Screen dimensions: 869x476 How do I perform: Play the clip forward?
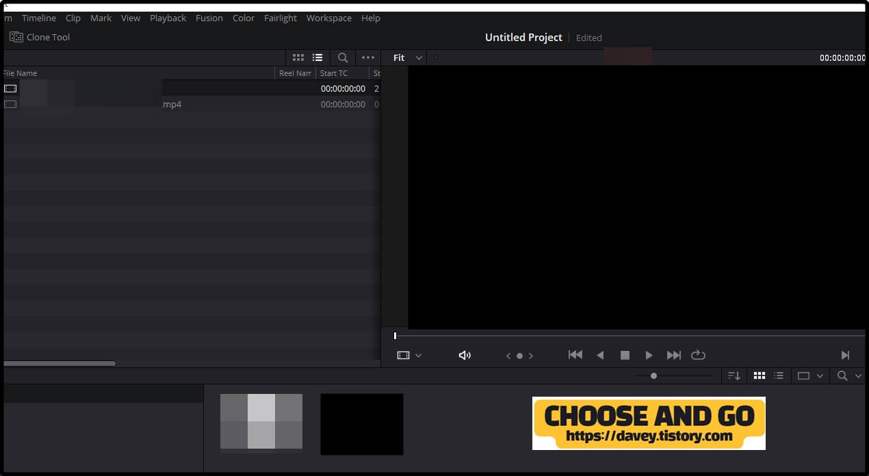[x=649, y=355]
